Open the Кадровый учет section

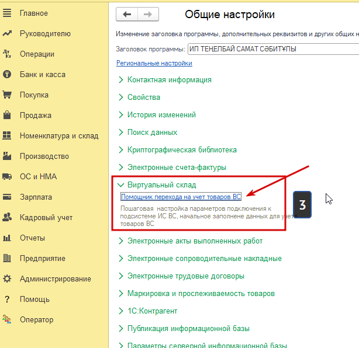pyautogui.click(x=46, y=217)
